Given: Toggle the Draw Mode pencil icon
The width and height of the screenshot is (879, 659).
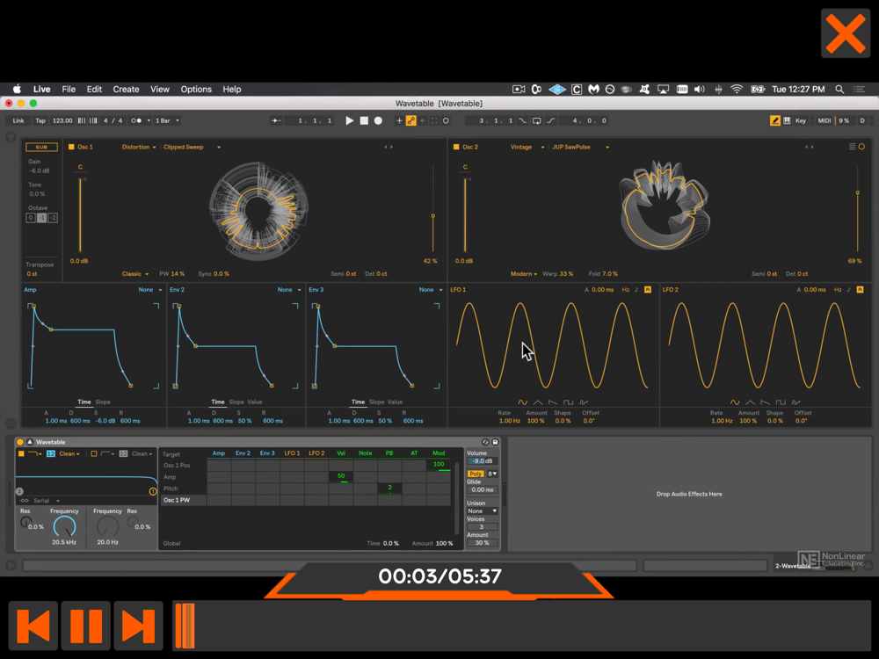Looking at the screenshot, I should coord(774,120).
